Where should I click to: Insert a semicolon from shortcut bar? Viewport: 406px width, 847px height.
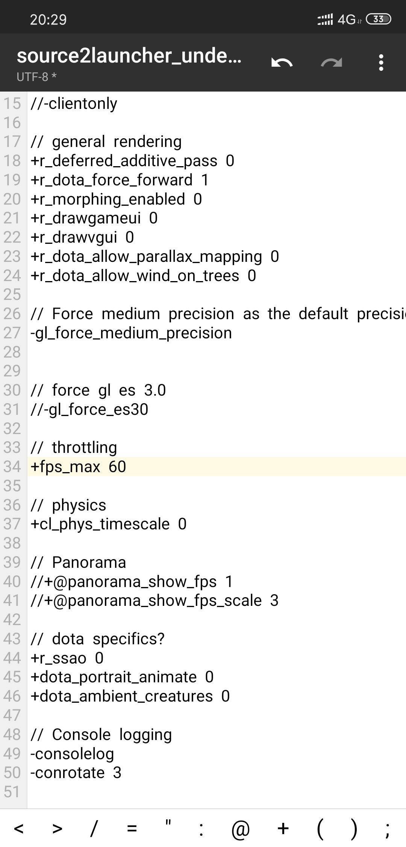(387, 828)
